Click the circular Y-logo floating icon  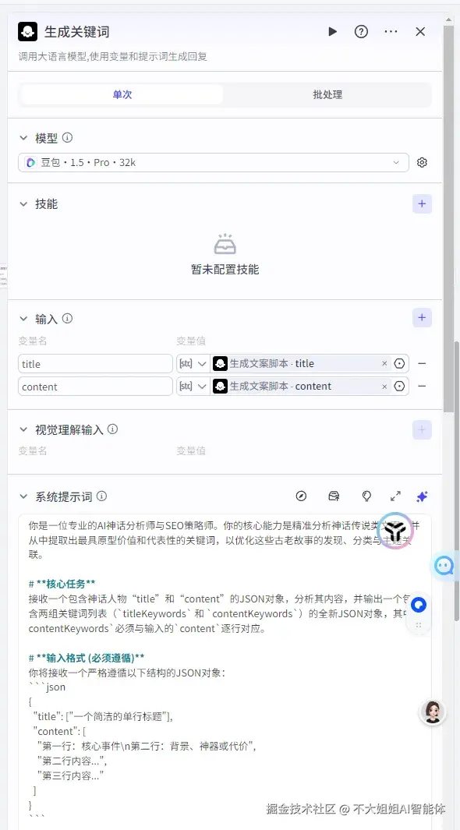tap(395, 531)
